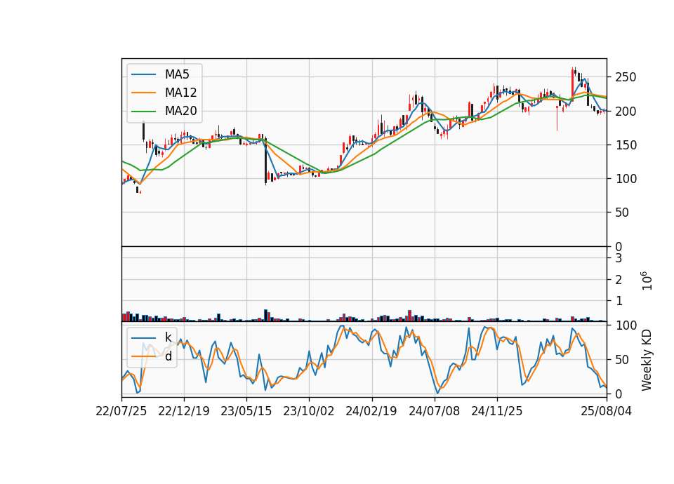
Task: Click the 10^6 volume scale label
Action: tap(647, 281)
